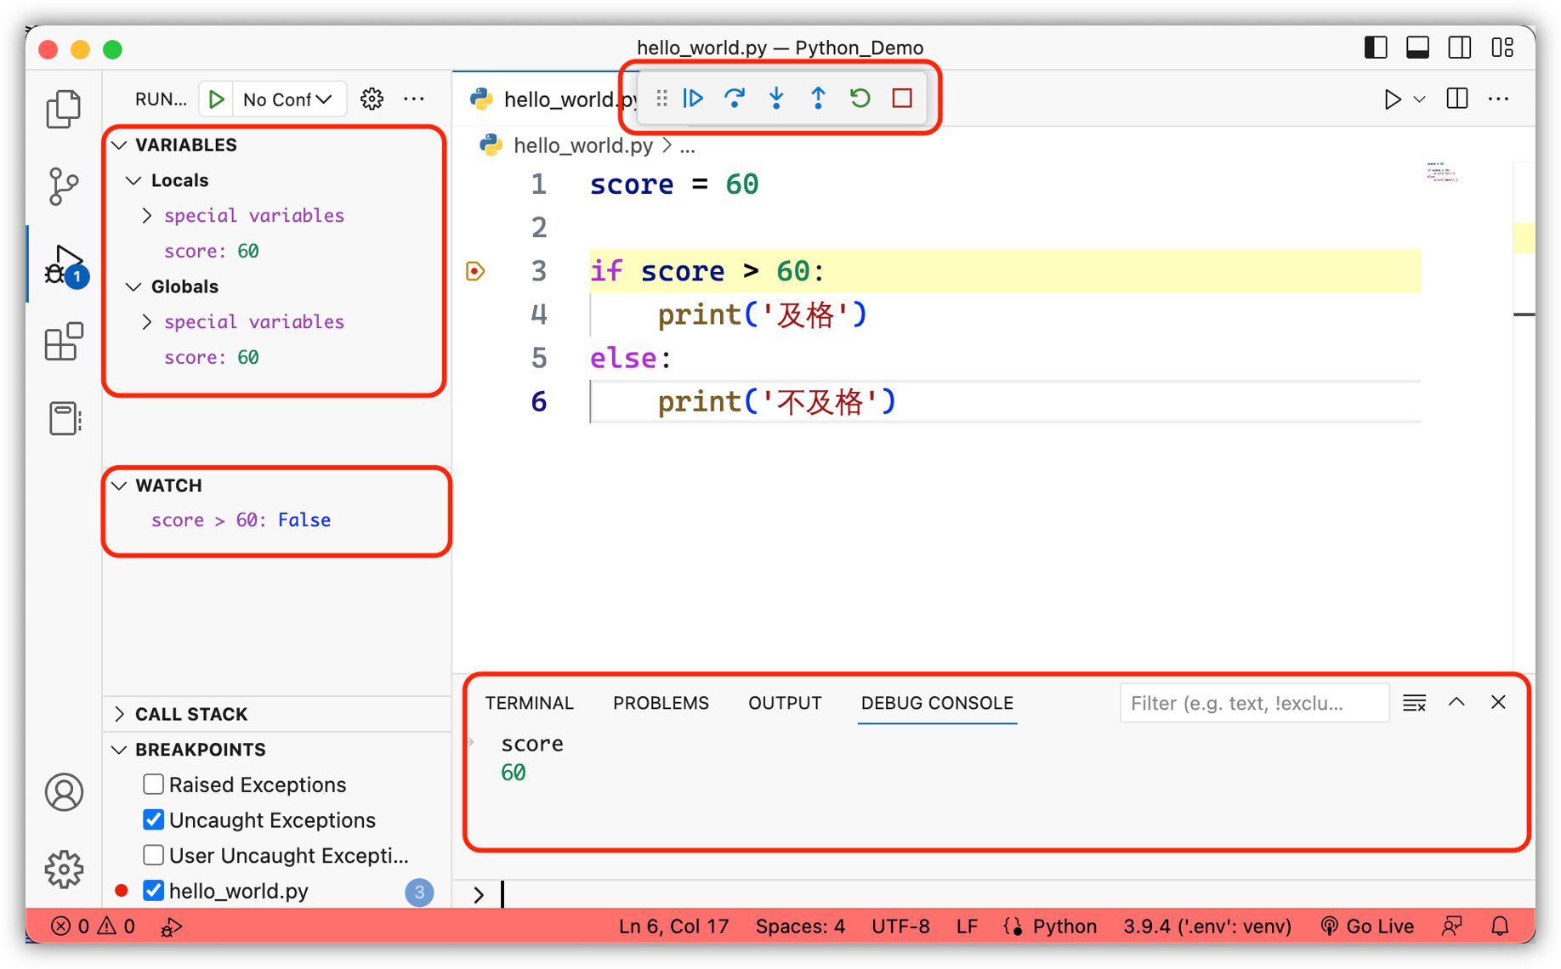Click the Step Out debug icon
1561x969 pixels.
818,99
